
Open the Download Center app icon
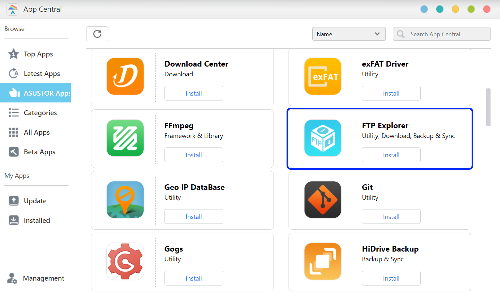click(125, 76)
